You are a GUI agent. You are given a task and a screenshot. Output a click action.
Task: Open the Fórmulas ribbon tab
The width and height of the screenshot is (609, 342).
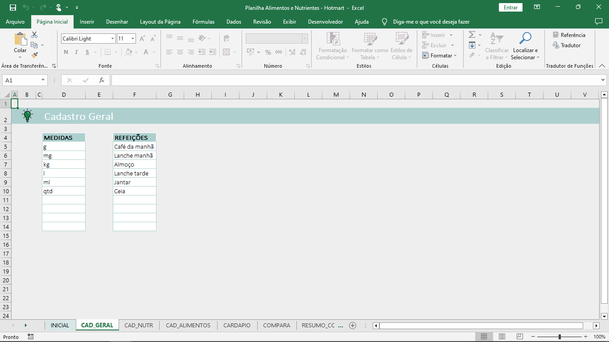pyautogui.click(x=203, y=21)
